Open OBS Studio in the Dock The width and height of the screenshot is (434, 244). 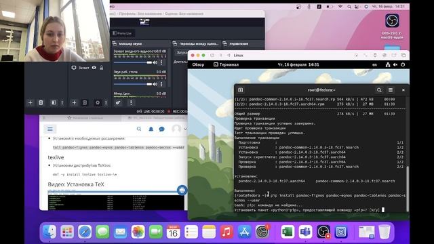pyautogui.click(x=323, y=232)
